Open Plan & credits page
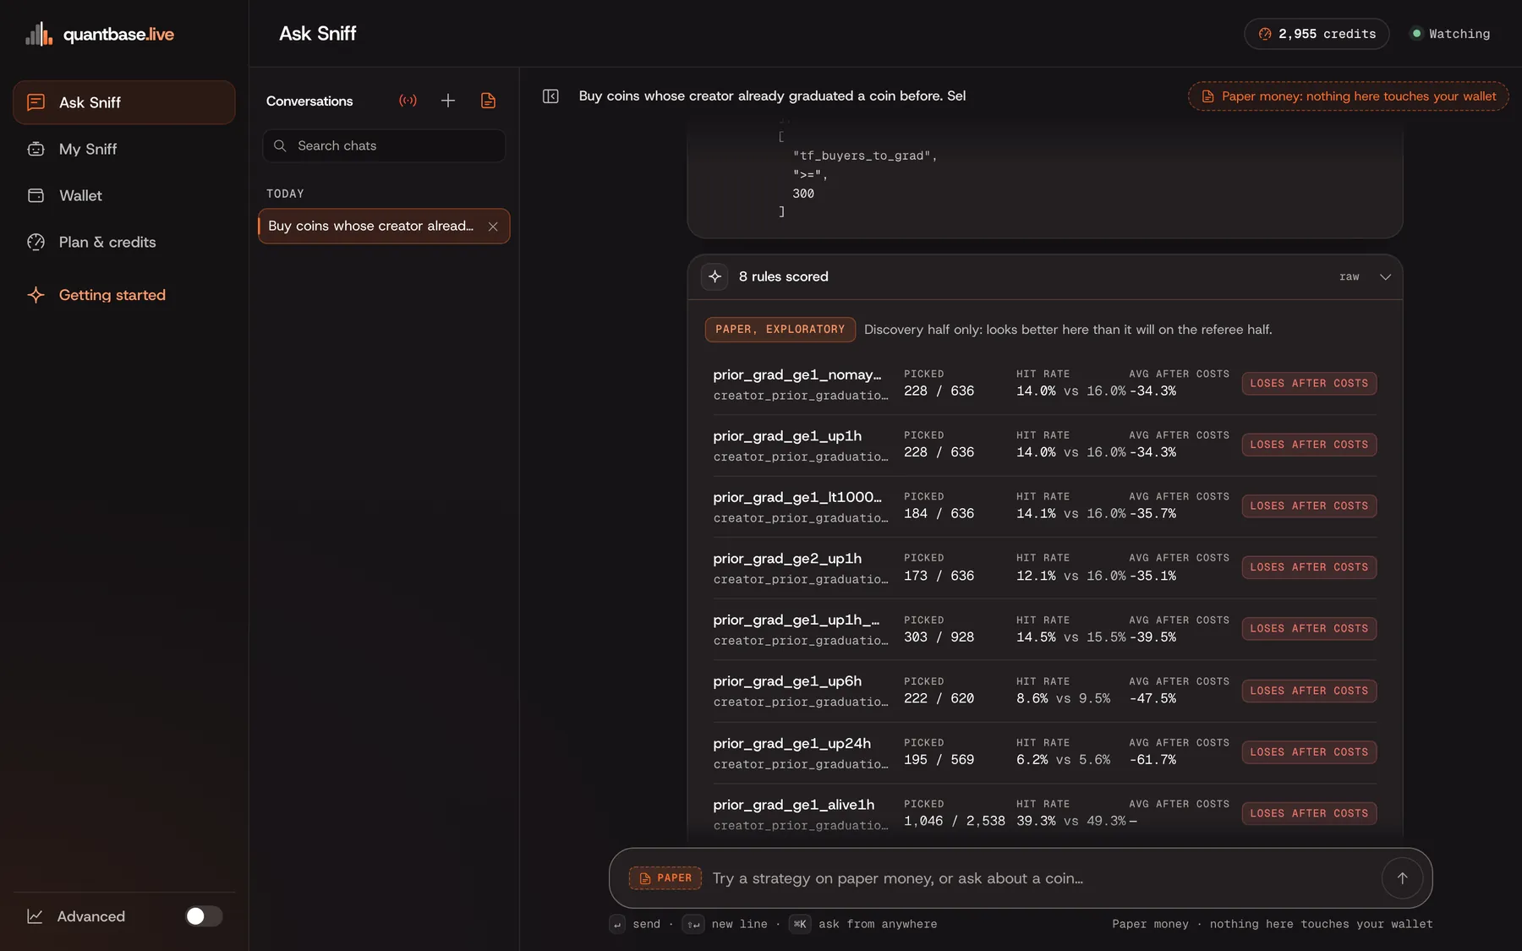Viewport: 1522px width, 951px height. click(x=124, y=242)
